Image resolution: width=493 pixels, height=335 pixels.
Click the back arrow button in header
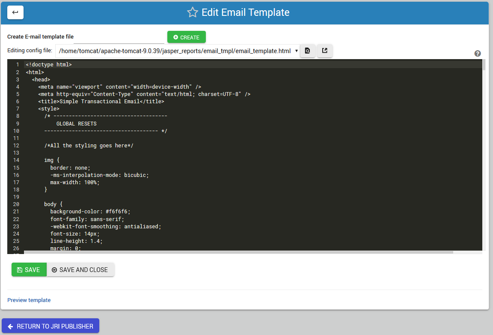tap(15, 12)
